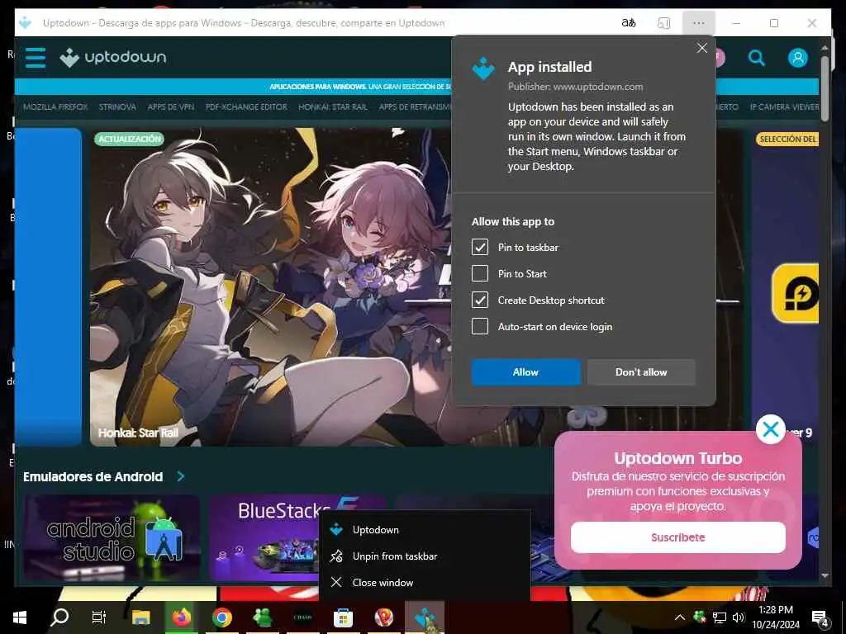Open the red P app on taskbar
Image resolution: width=846 pixels, height=634 pixels.
coord(383,617)
